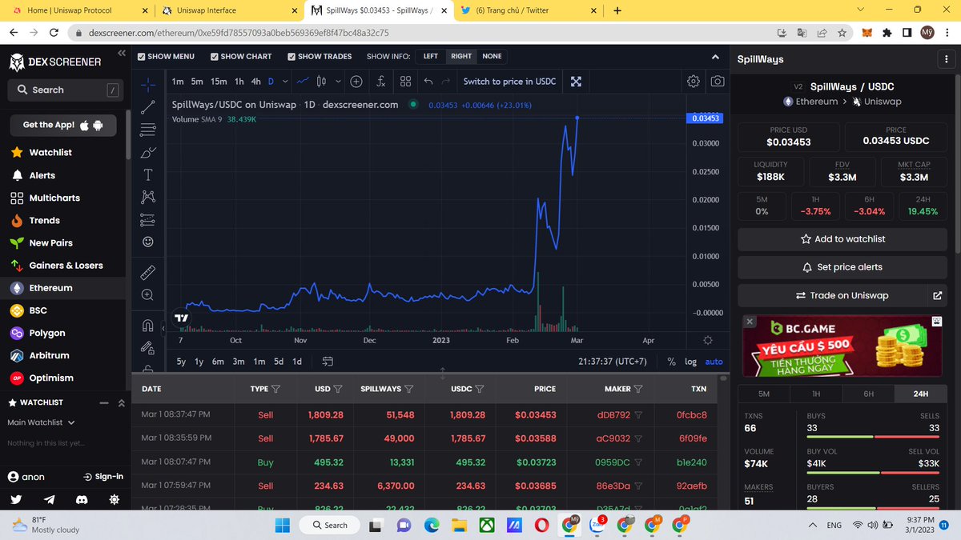Open the chart style dropdown
Screen dimensions: 961x540
[x=337, y=81]
